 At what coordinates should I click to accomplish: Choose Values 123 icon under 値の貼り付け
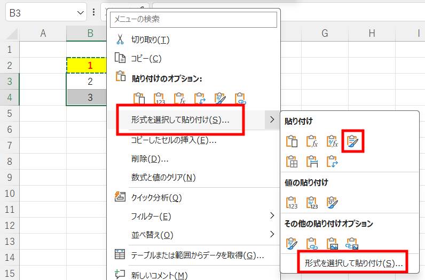coord(292,203)
